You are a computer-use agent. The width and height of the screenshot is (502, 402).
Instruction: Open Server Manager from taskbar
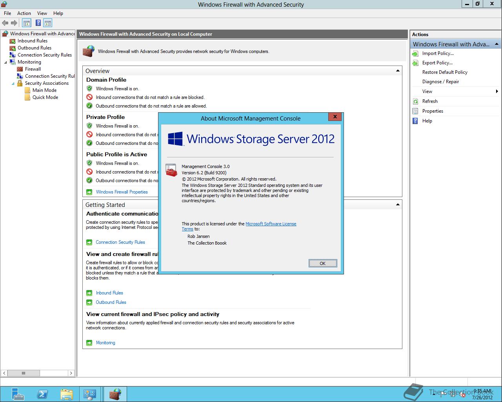(x=17, y=394)
